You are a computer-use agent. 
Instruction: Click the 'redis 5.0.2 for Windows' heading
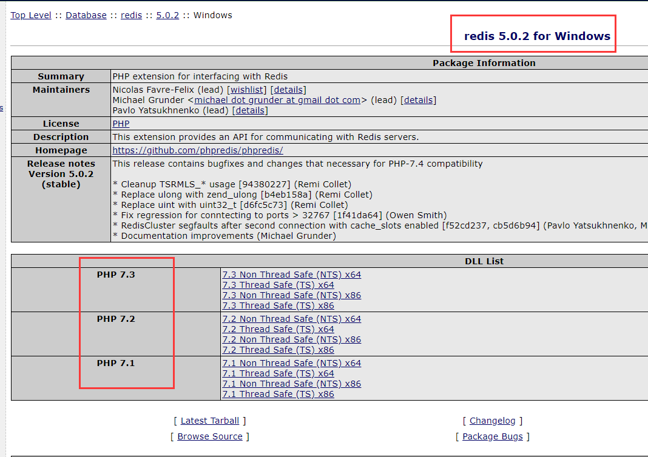point(537,36)
